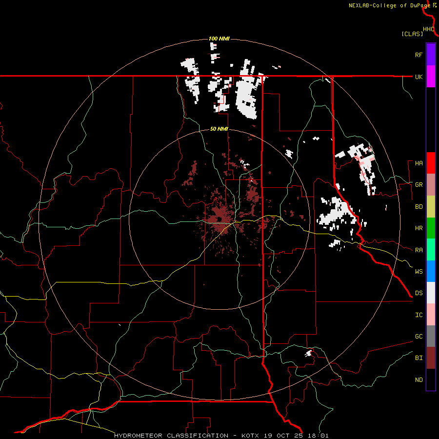This screenshot has height=439, width=439.
Task: Click the BI brown legend swatch
Action: [431, 358]
